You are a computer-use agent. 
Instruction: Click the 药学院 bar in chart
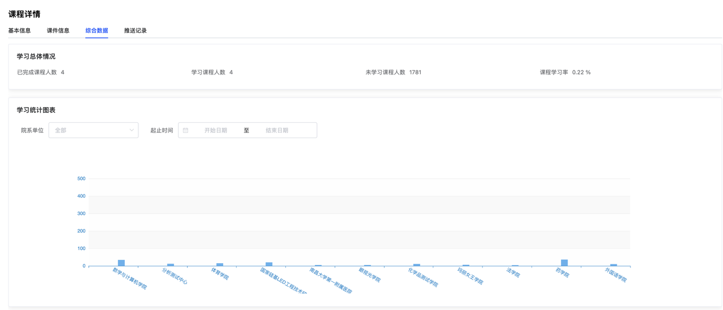click(x=564, y=263)
